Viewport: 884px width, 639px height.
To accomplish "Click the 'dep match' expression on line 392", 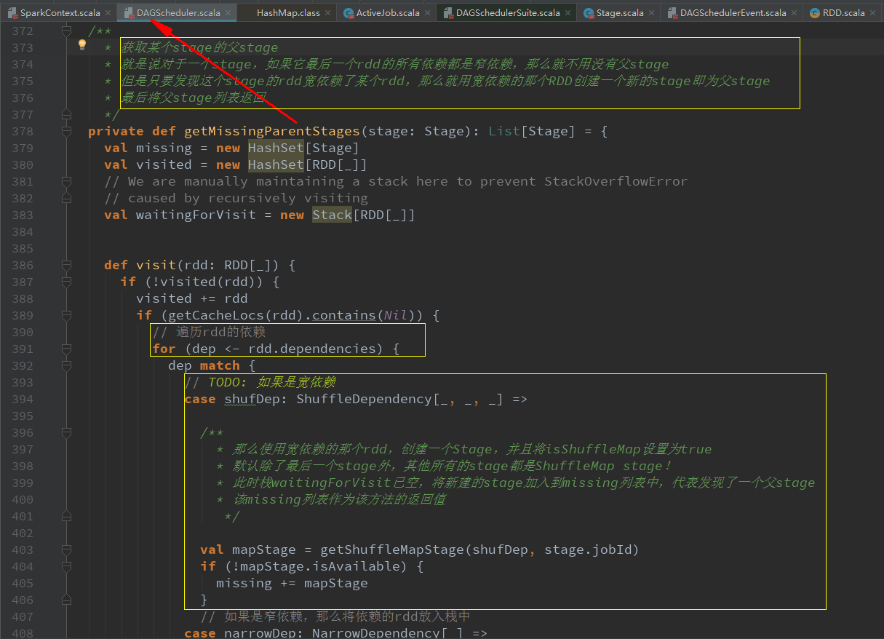I will pos(204,365).
